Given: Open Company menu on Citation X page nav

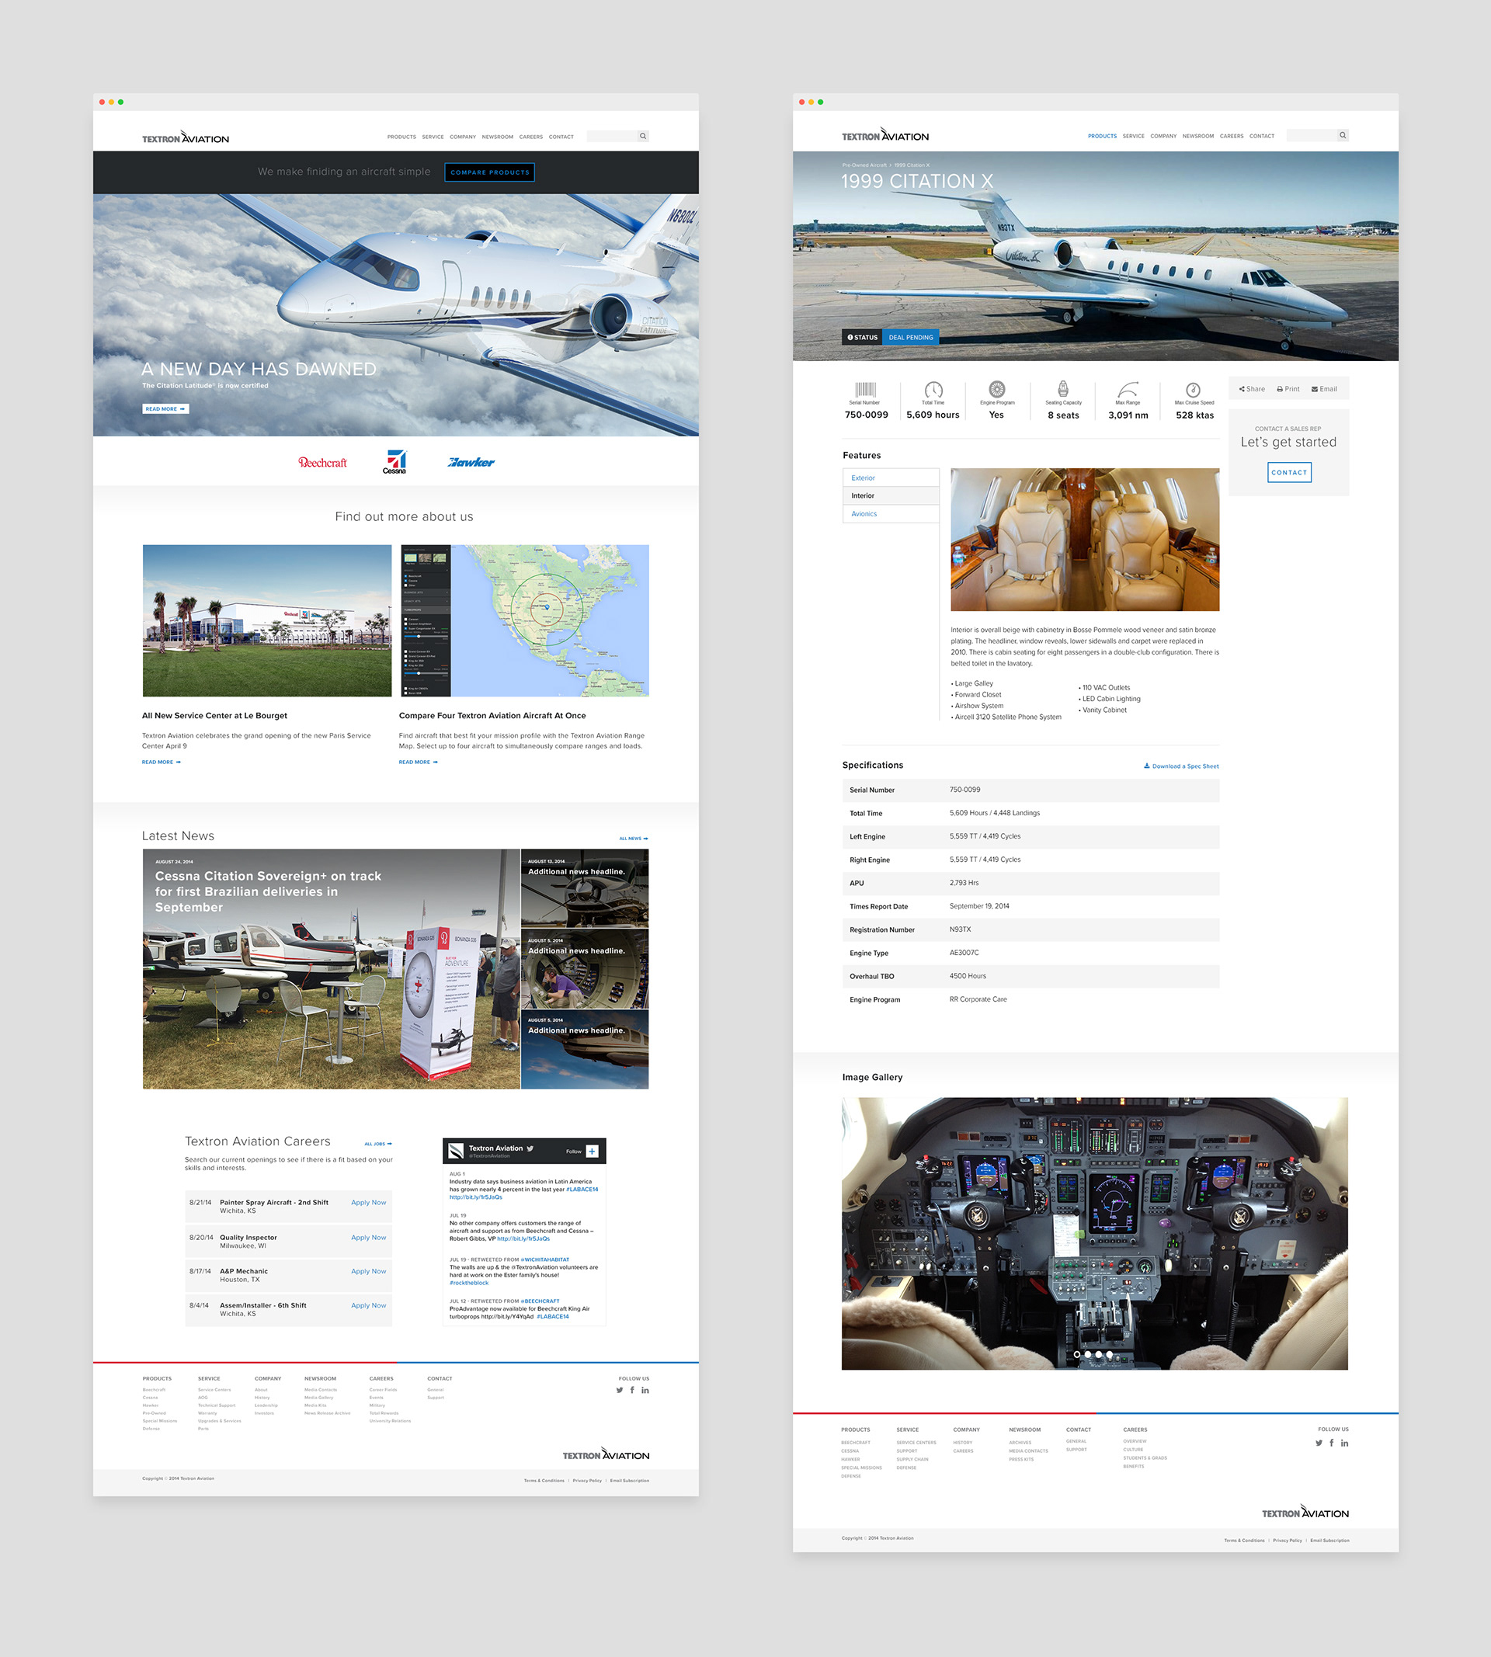Looking at the screenshot, I should coord(1163,136).
